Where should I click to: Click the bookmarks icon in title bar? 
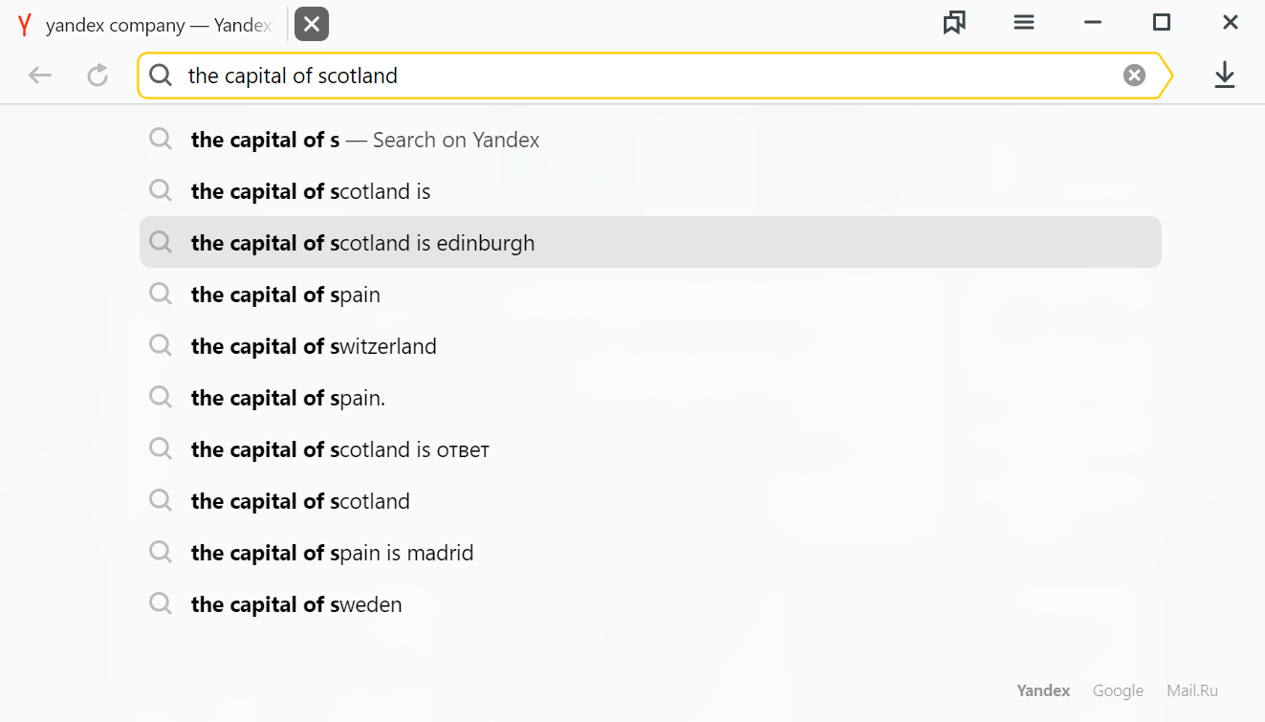(x=953, y=23)
